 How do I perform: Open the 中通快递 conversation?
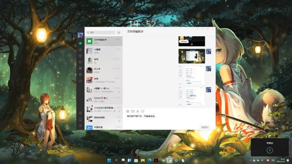(x=103, y=128)
